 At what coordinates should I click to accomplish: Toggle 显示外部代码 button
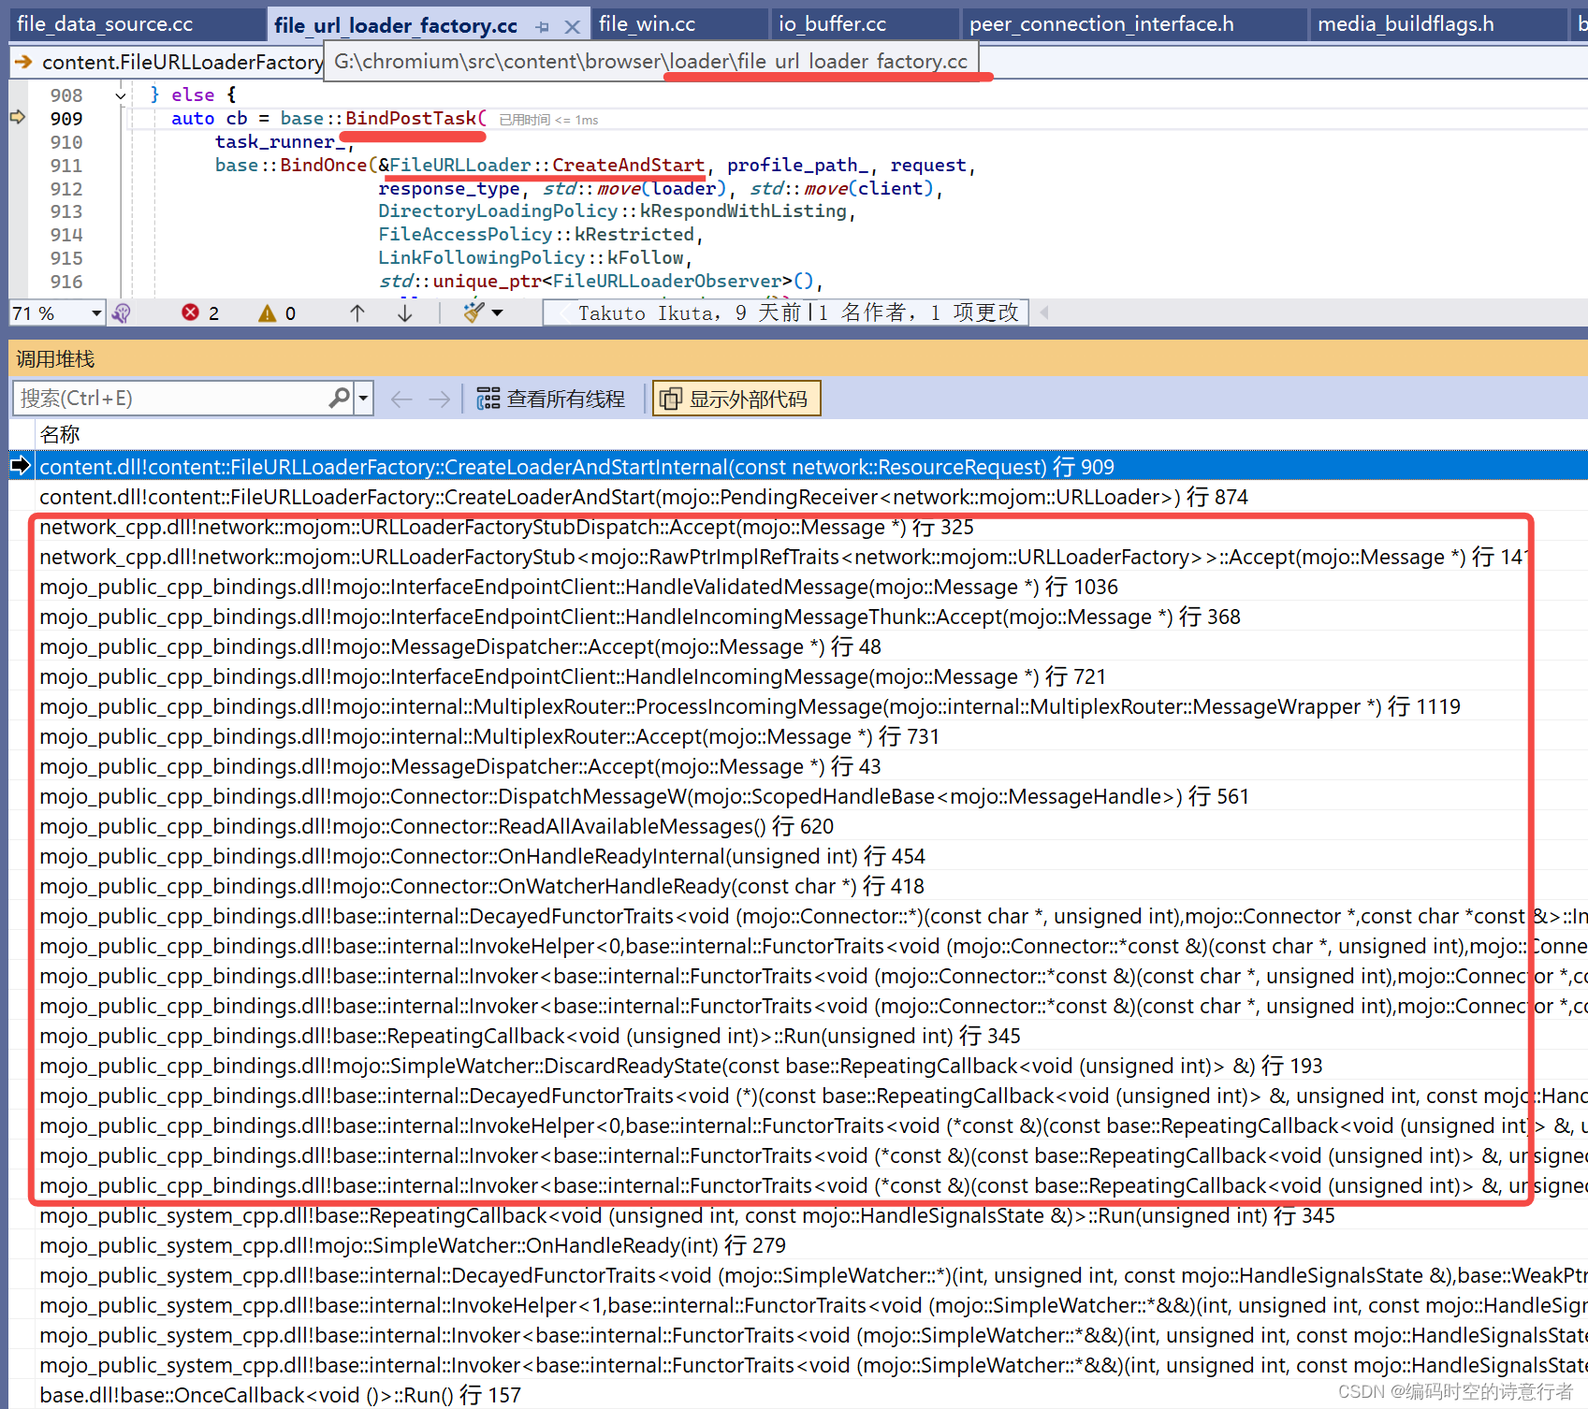736,399
